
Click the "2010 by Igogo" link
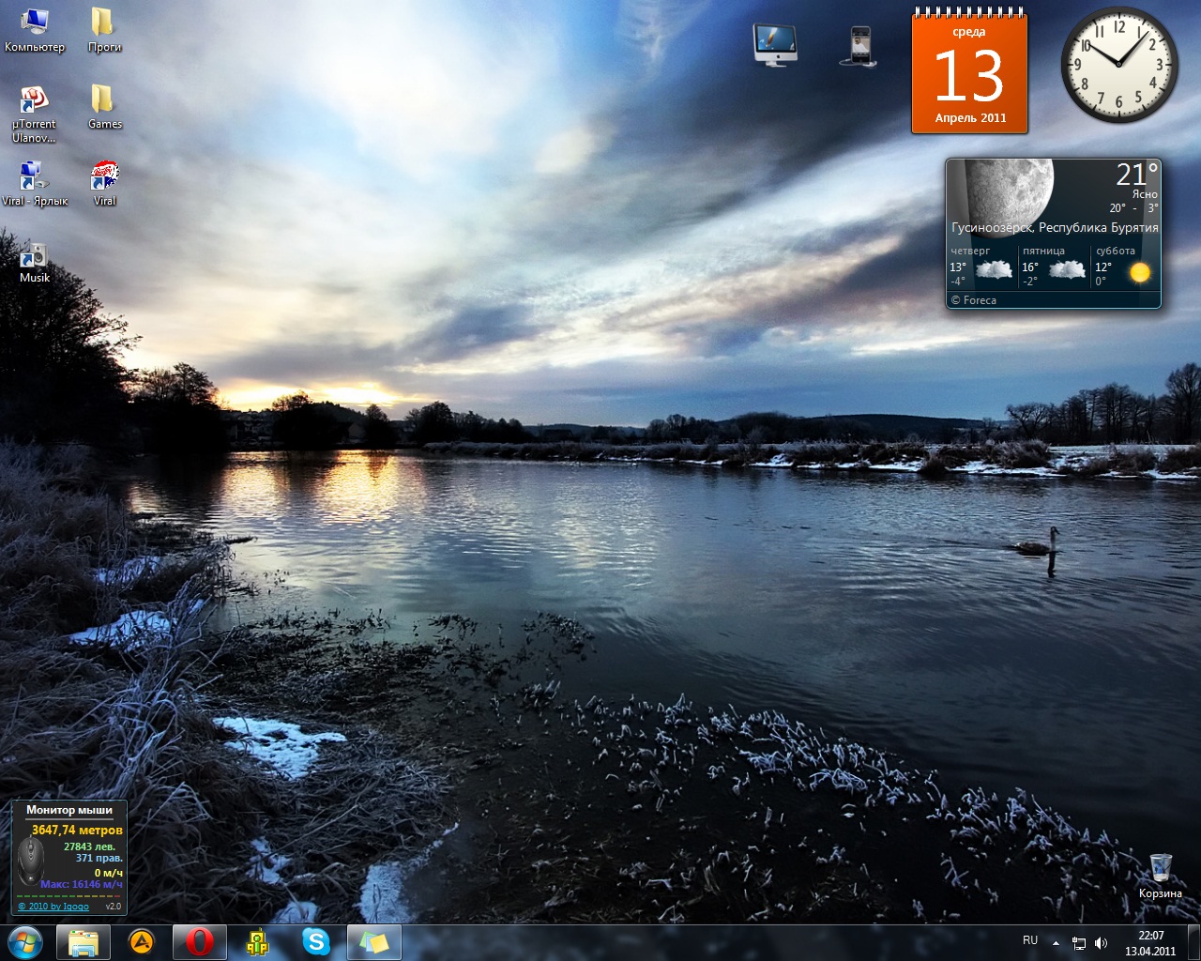click(x=53, y=907)
